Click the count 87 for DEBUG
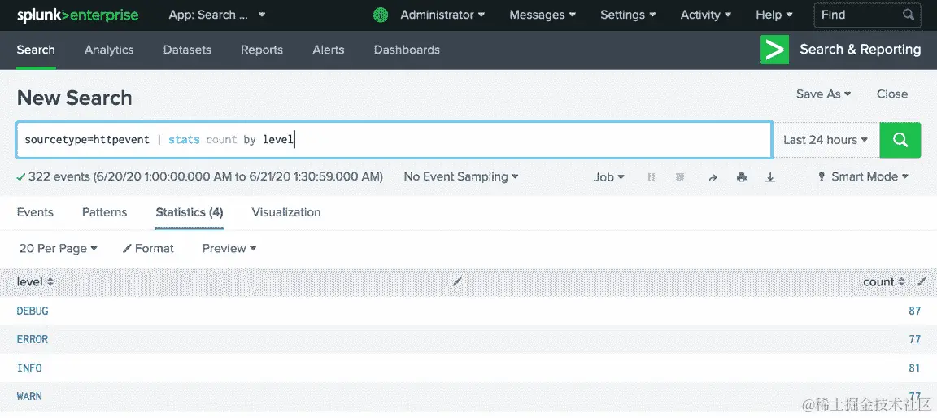The height and width of the screenshot is (418, 937). tap(914, 311)
